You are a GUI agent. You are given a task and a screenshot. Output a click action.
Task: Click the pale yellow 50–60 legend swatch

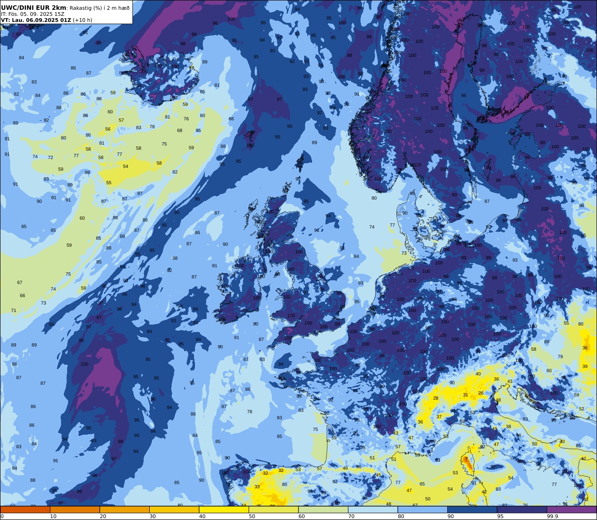pyautogui.click(x=273, y=510)
